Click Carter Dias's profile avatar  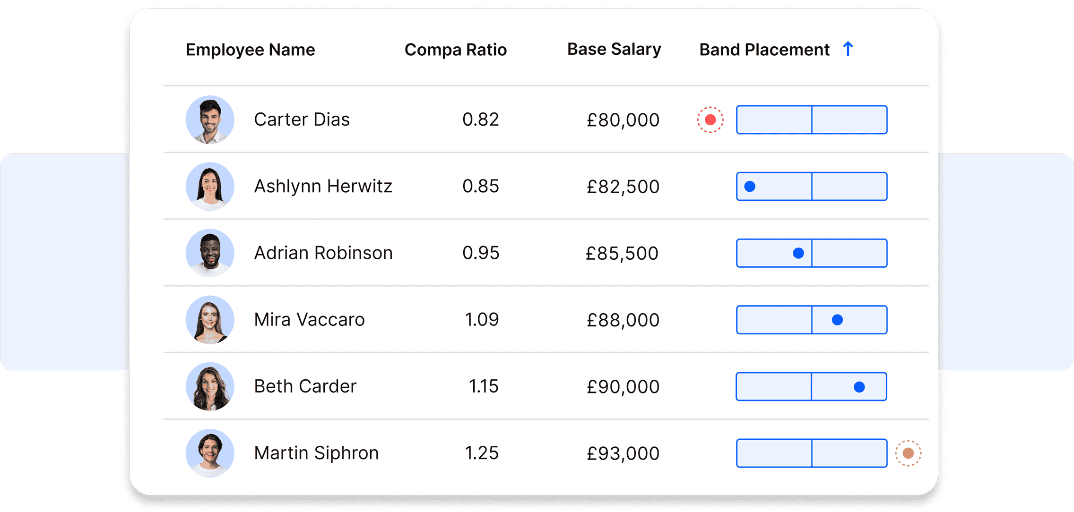coord(210,119)
